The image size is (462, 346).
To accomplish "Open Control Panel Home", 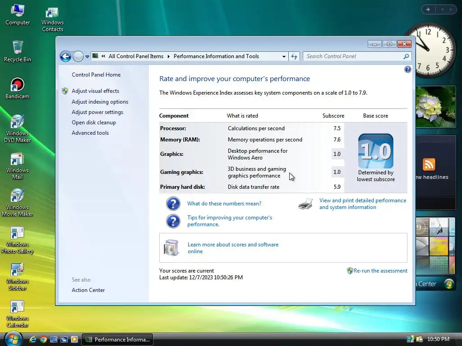I will click(x=96, y=75).
